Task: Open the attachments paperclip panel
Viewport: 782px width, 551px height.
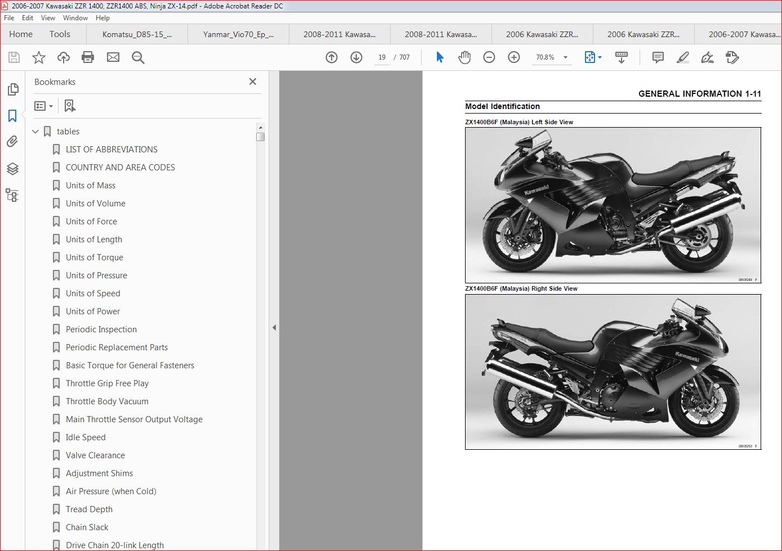Action: point(12,142)
